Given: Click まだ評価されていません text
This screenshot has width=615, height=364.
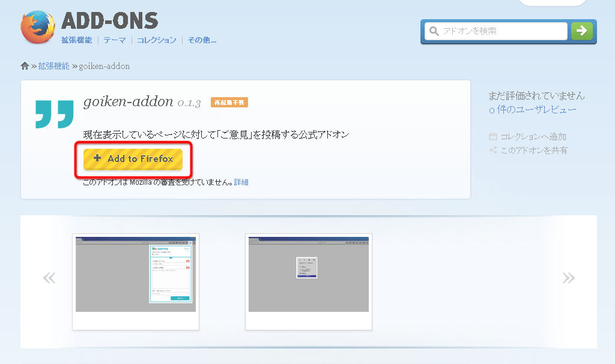Looking at the screenshot, I should tap(536, 95).
